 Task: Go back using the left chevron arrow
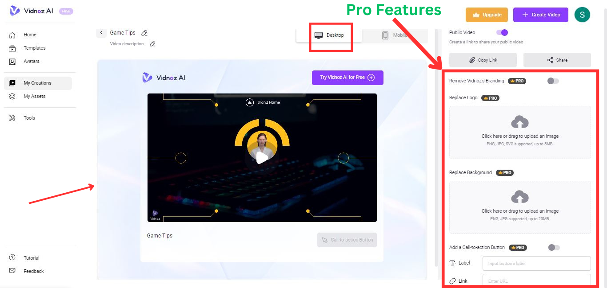coord(101,33)
